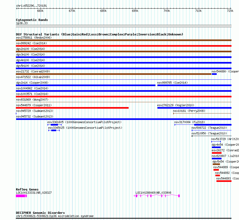Select the blue dgv4n54 gain bar

[x=216, y=147]
